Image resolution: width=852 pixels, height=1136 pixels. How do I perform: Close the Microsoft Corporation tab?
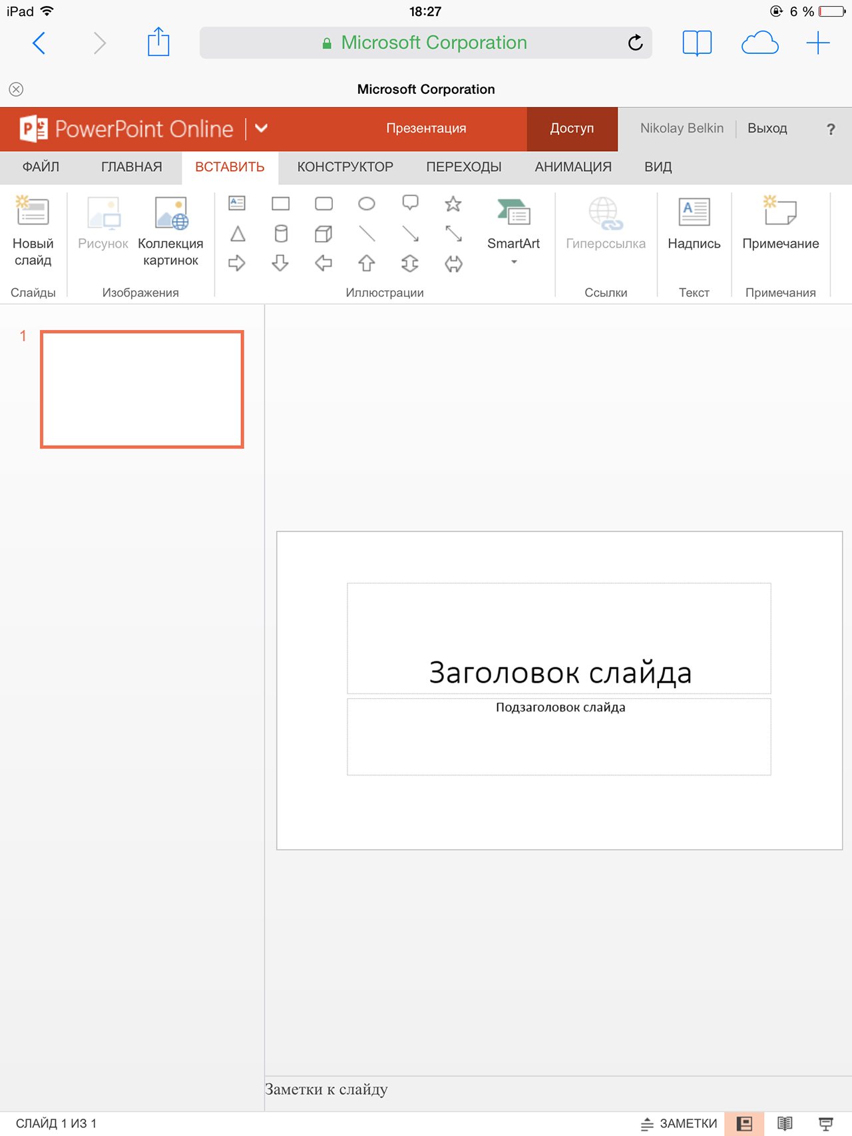16,89
